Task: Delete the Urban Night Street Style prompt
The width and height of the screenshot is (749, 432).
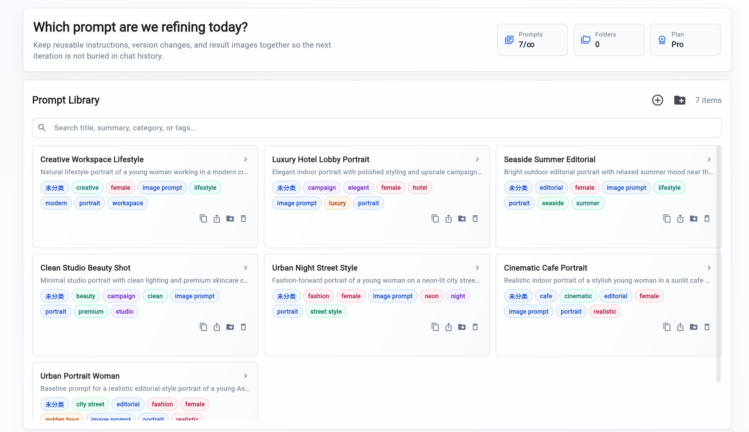Action: (475, 327)
